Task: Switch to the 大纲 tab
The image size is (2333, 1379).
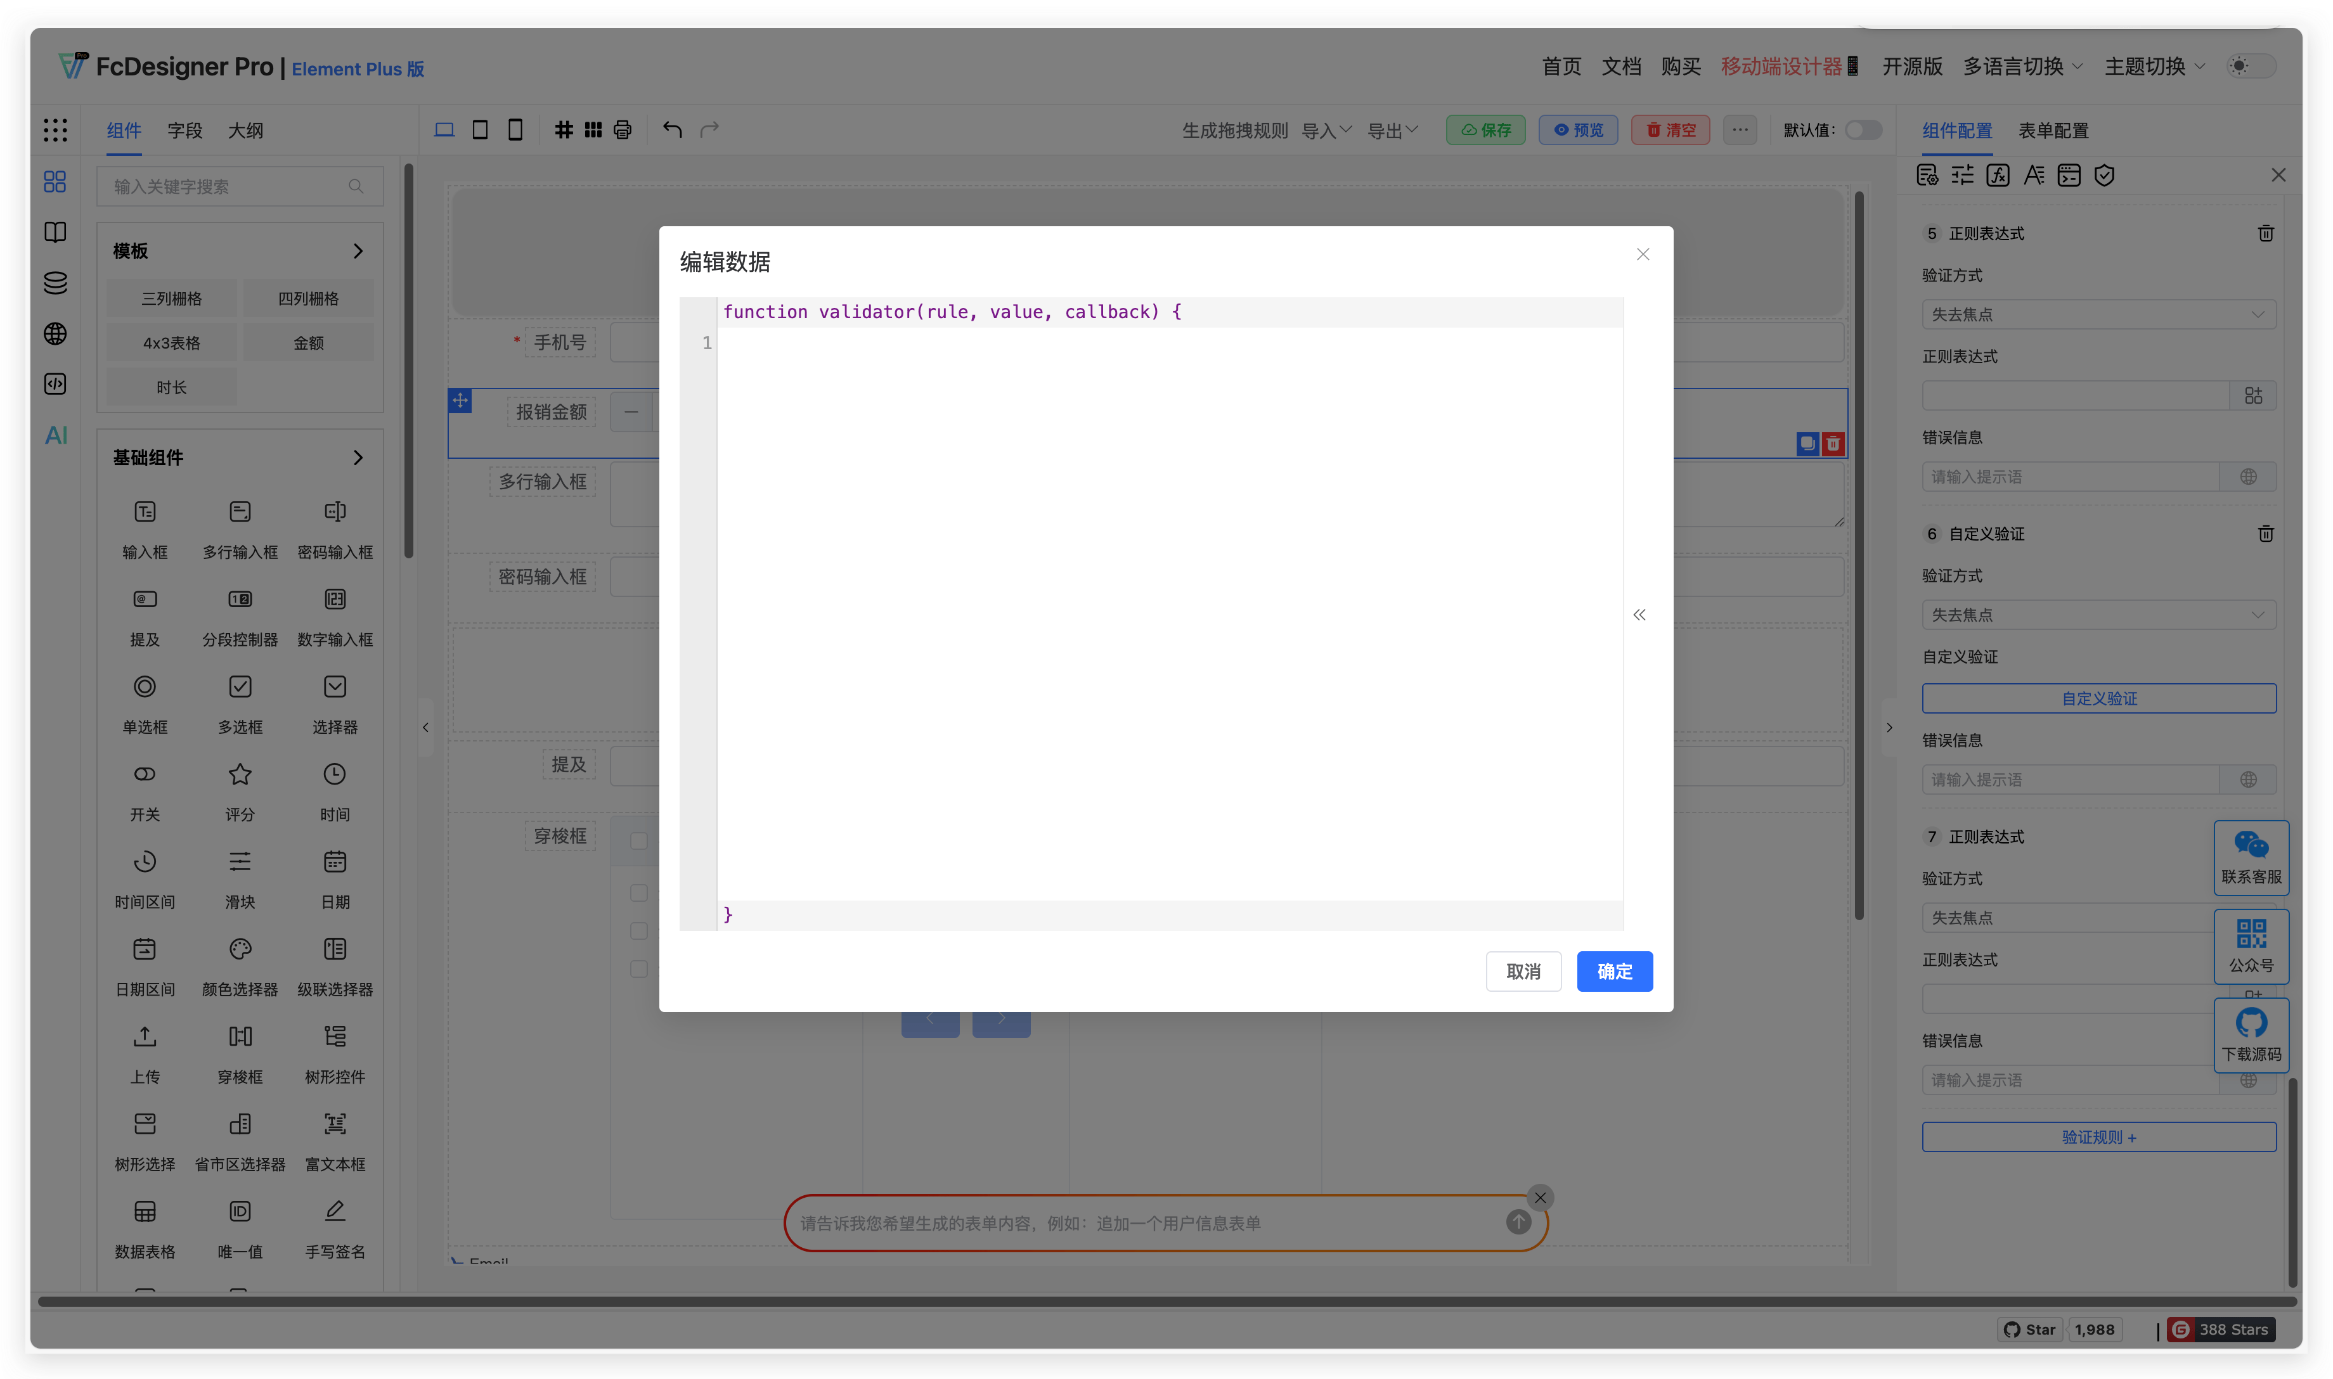Action: click(245, 131)
